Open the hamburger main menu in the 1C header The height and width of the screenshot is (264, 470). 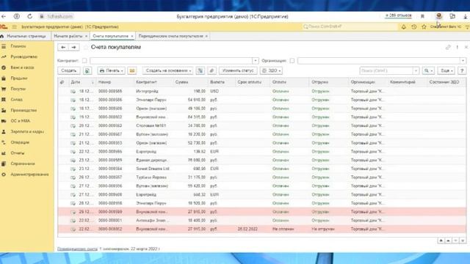coord(14,26)
